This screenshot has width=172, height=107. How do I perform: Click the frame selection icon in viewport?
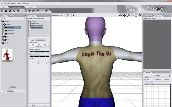136,16
